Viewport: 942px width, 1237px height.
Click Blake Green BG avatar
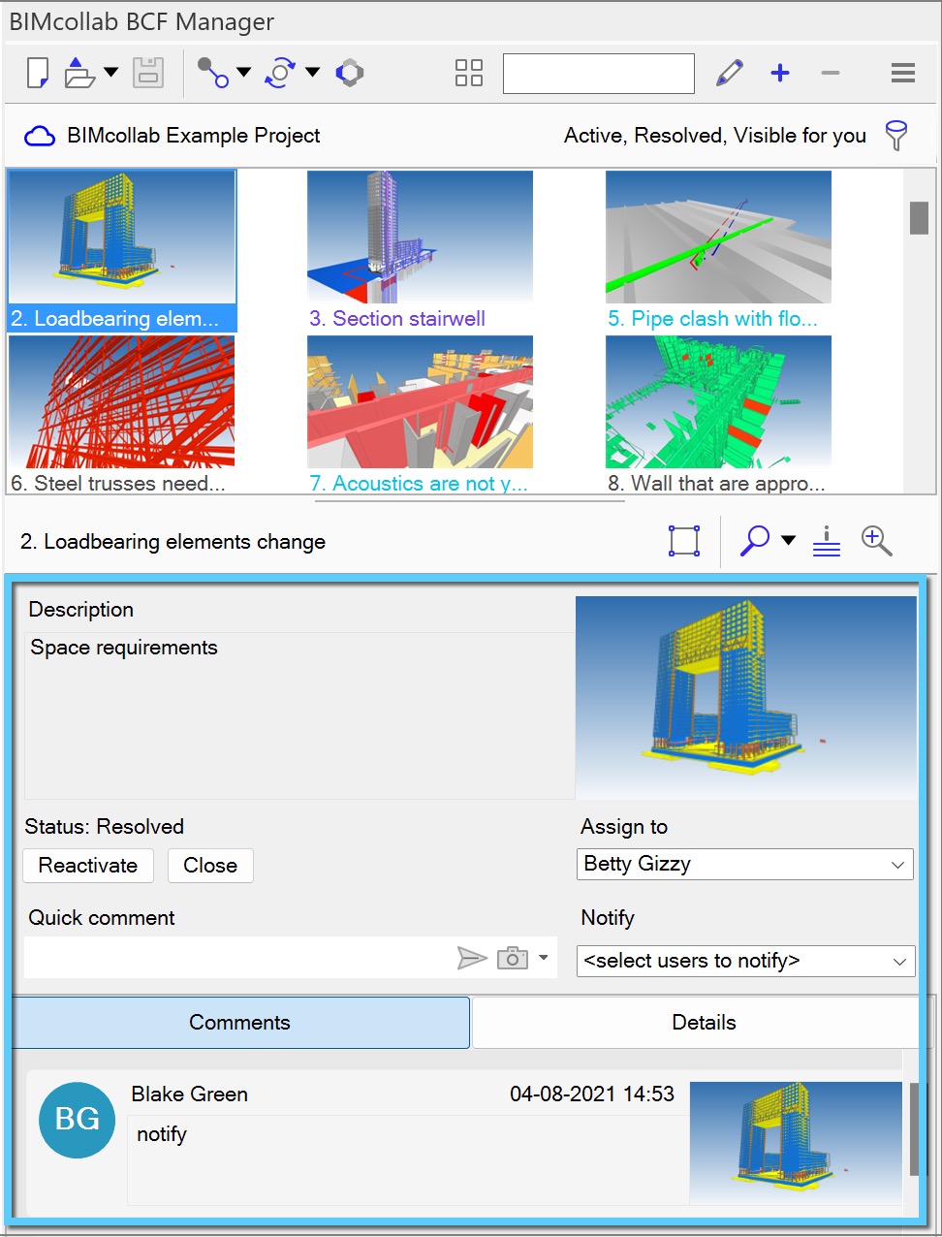(78, 1120)
